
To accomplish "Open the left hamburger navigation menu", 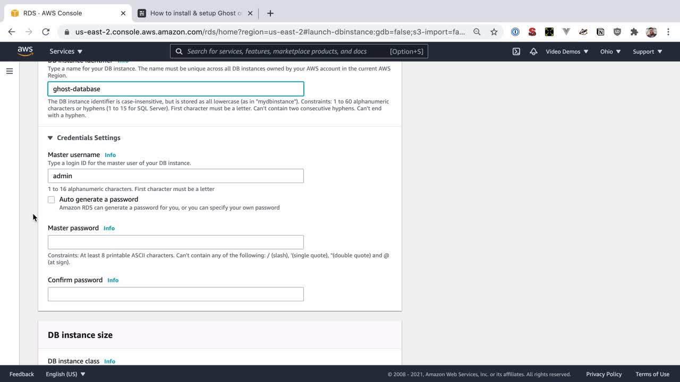I will coord(10,71).
